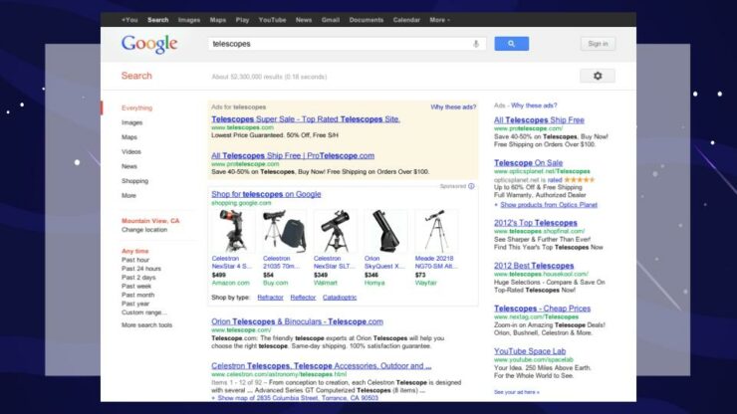The image size is (737, 414).
Task: Open the Celestron NexStar 4 S telescope thumbnail
Action: point(233,231)
